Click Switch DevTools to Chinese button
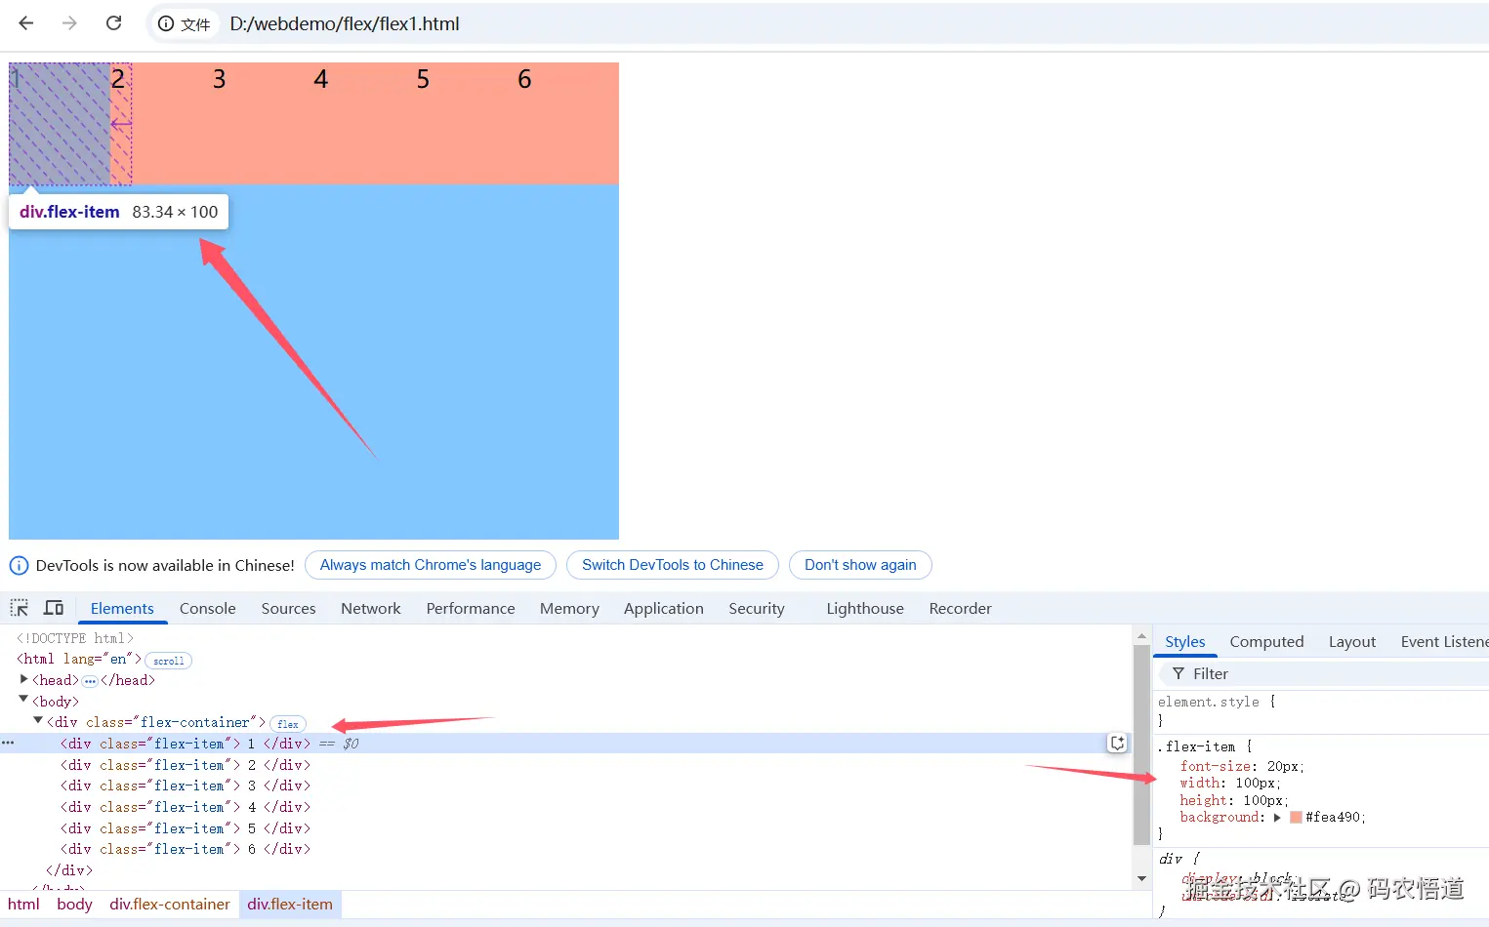 click(x=673, y=565)
